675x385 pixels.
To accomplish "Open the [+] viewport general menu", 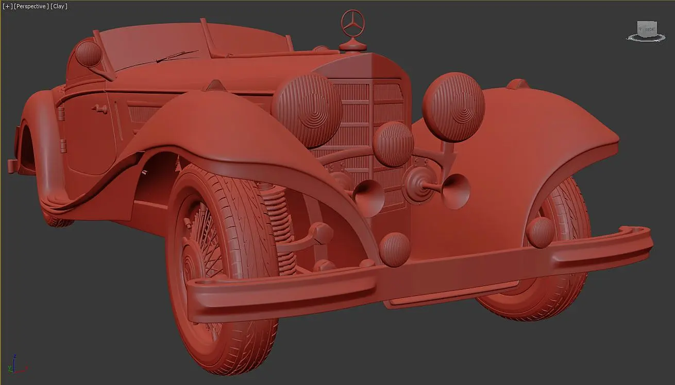I will pos(7,6).
